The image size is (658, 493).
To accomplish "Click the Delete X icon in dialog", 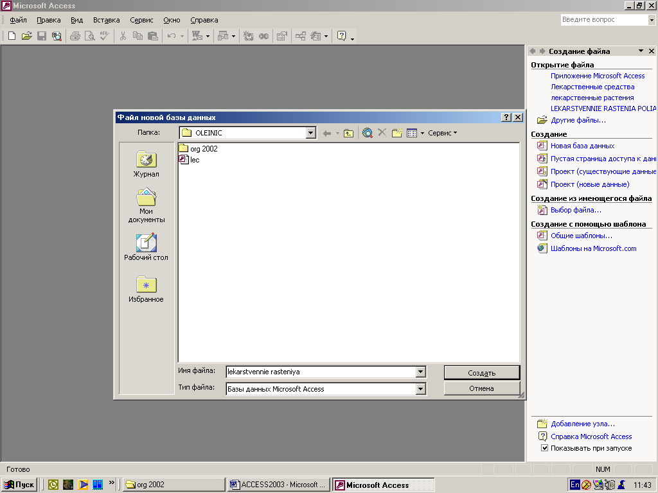I will 382,133.
